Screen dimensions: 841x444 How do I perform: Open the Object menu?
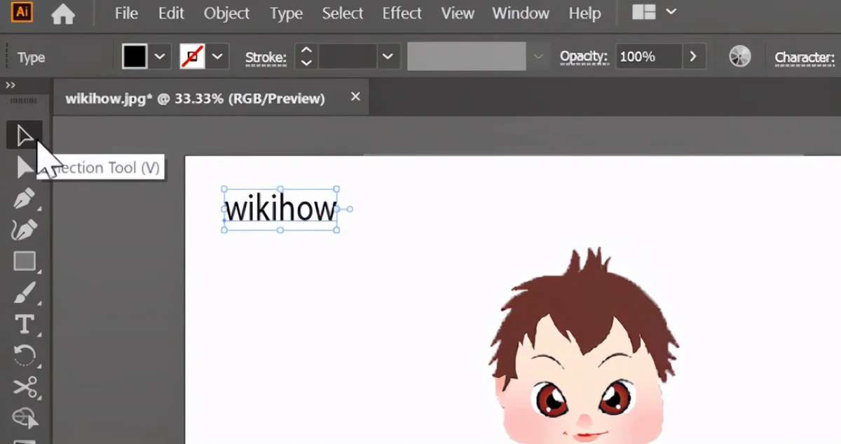[226, 13]
